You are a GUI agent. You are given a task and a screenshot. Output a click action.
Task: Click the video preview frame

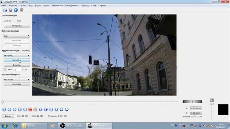click(x=104, y=55)
